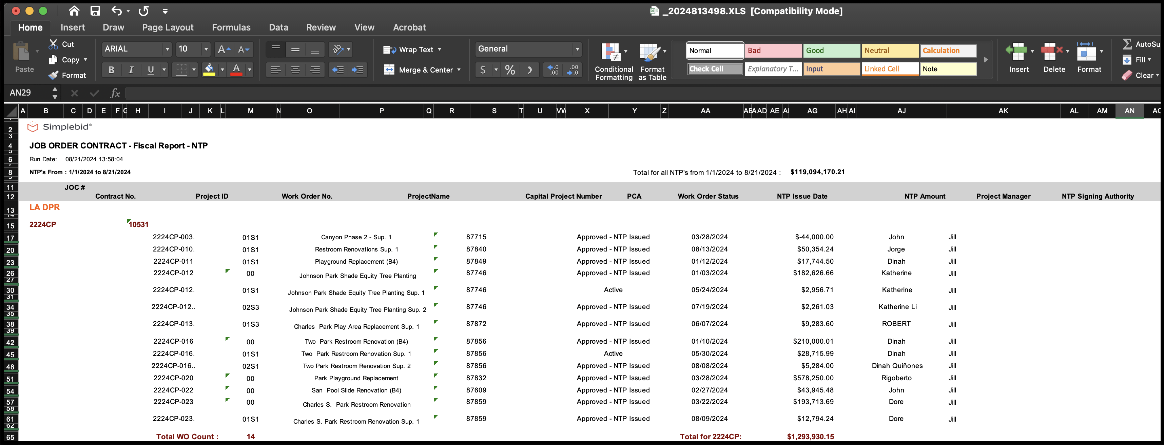Screen dimensions: 1164x445
Task: Switch to the Draw tab
Action: tap(113, 27)
